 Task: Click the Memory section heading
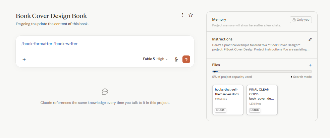(219, 19)
